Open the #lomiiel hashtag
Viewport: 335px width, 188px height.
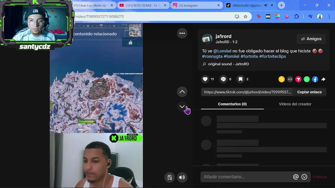(231, 56)
